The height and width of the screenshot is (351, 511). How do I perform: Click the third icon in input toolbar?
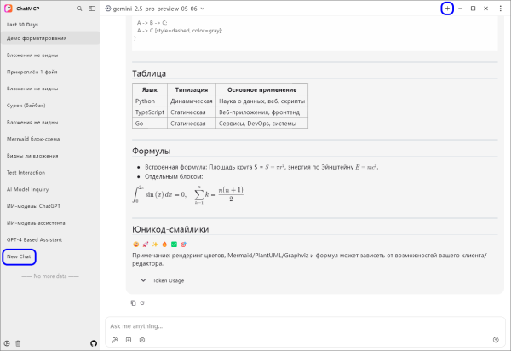(x=142, y=339)
